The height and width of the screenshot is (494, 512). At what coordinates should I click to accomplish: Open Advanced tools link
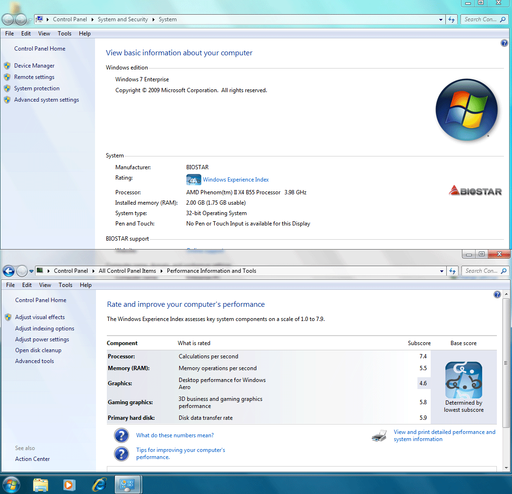(x=35, y=361)
